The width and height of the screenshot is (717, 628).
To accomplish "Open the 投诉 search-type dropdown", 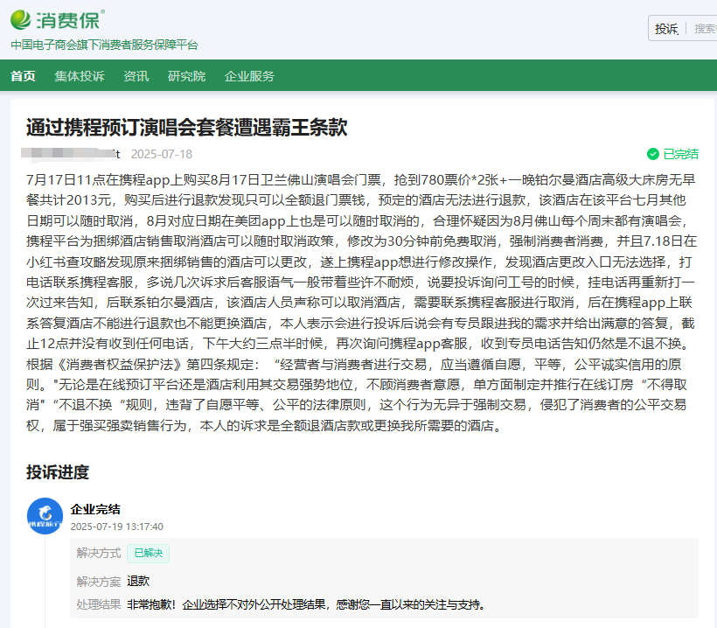I will point(666,29).
